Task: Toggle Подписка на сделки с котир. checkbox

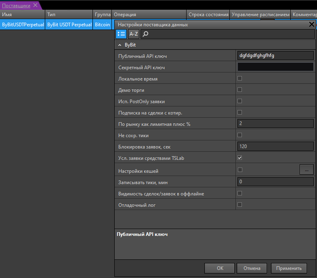Action: pyautogui.click(x=239, y=112)
